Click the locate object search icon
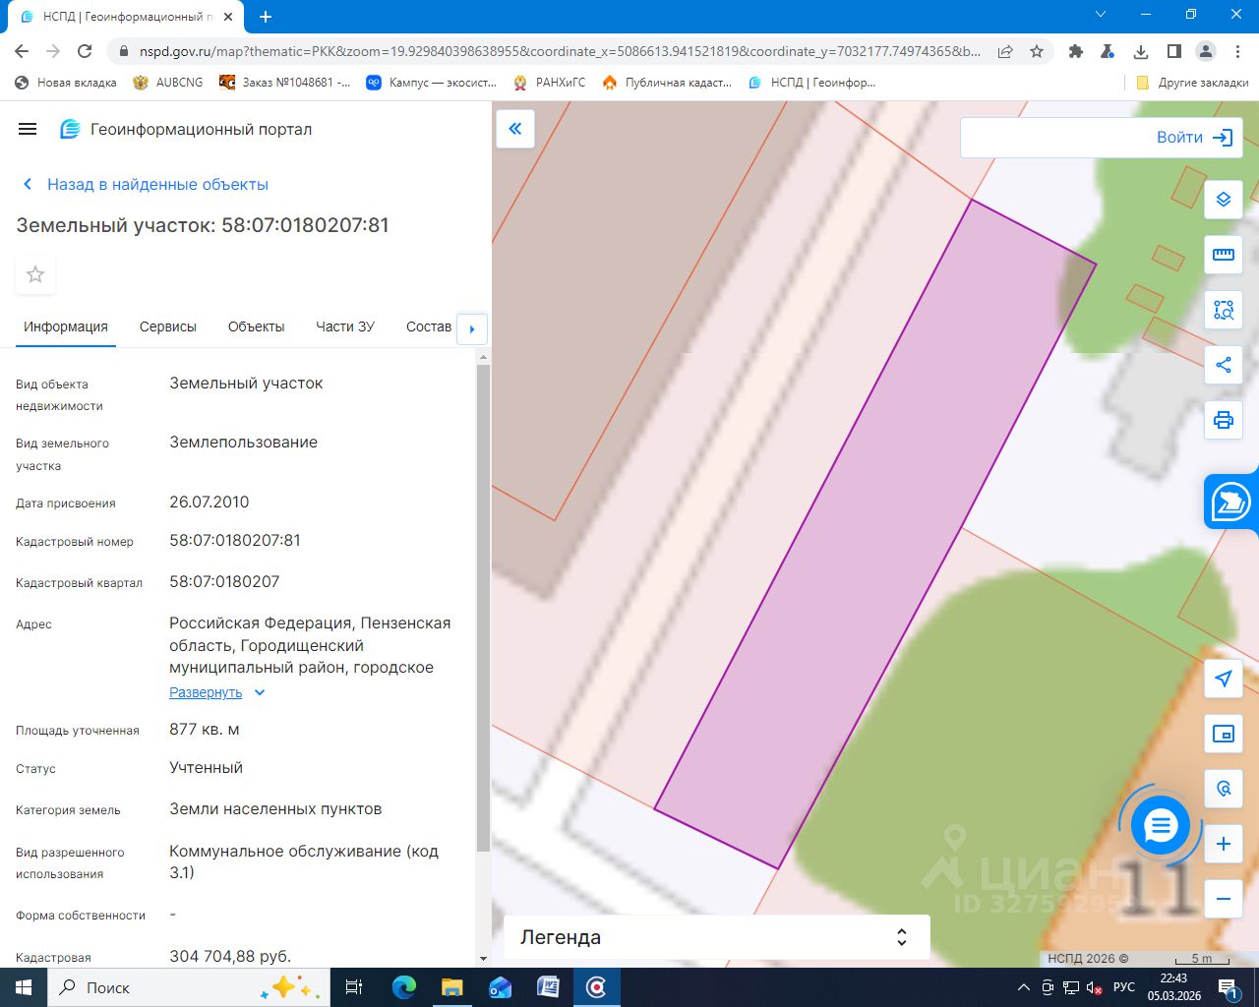This screenshot has height=1007, width=1259. [1224, 789]
